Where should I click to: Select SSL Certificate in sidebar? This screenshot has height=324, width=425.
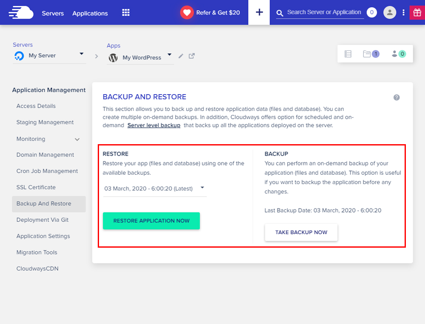click(x=36, y=187)
